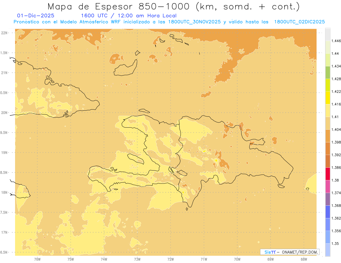Image resolution: width=341 pixels, height=263 pixels.
Task: Click the colorbar value '1.386'
Action: pyautogui.click(x=336, y=168)
